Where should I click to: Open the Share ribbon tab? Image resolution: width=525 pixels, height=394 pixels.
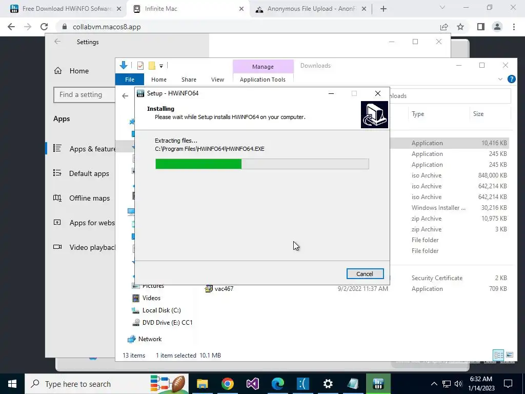click(189, 80)
